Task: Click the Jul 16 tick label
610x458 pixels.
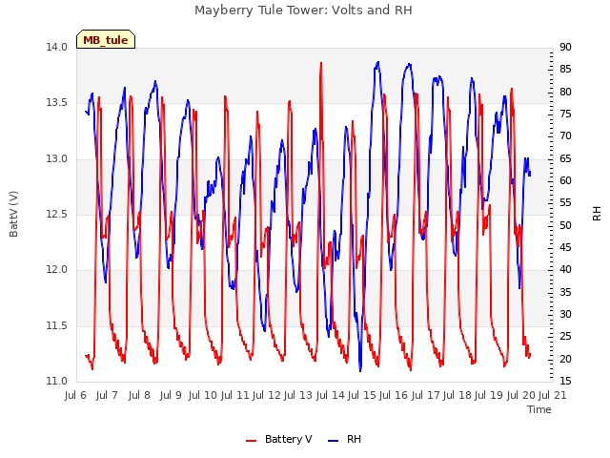Action: (x=394, y=395)
